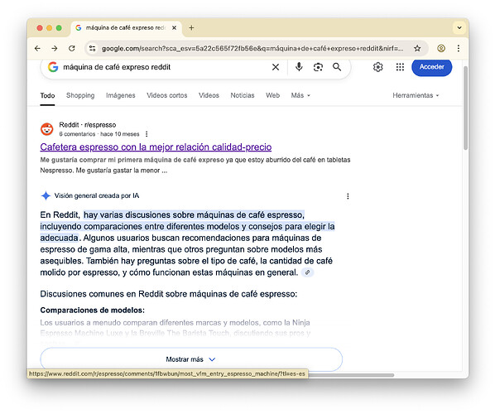
Task: Open three-dot menu for AI overview
Action: coord(348,196)
